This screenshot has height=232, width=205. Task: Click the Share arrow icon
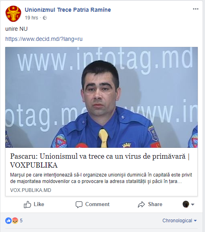click(x=141, y=204)
